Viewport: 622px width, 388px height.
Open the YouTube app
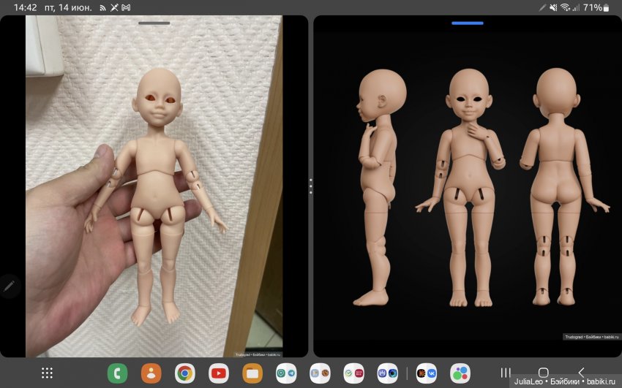pyautogui.click(x=219, y=373)
